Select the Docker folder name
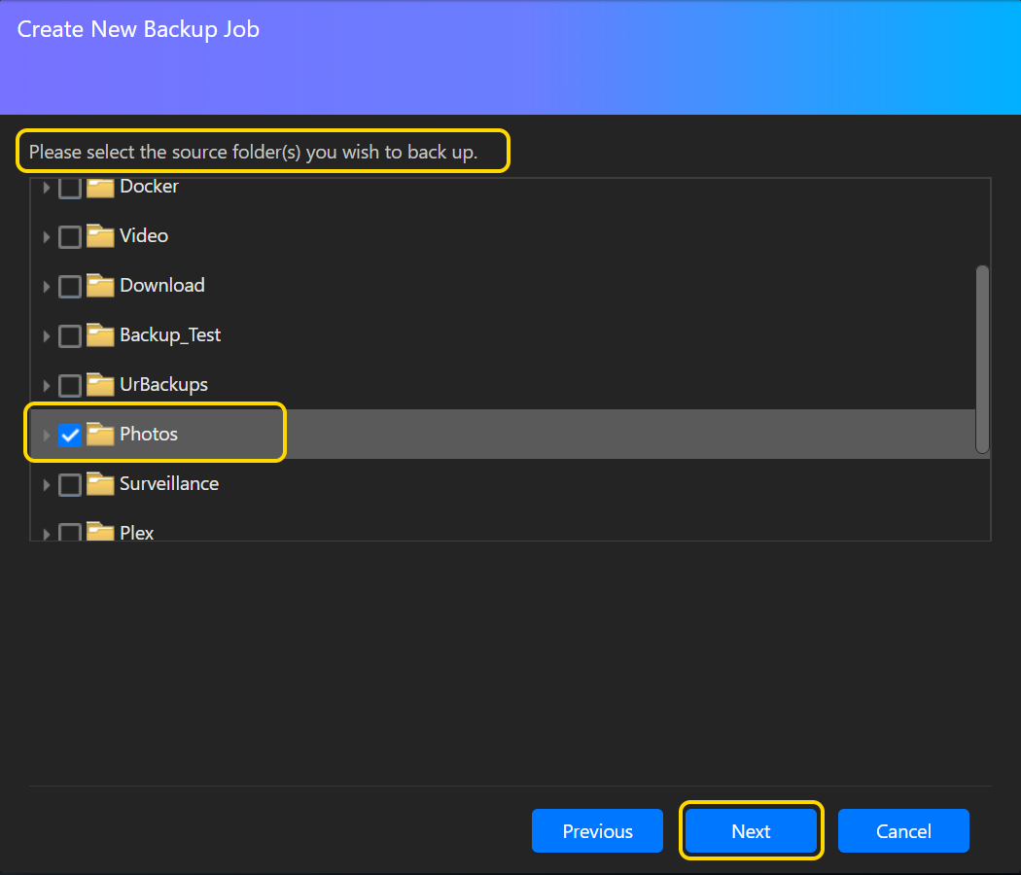The width and height of the screenshot is (1021, 875). click(x=149, y=187)
